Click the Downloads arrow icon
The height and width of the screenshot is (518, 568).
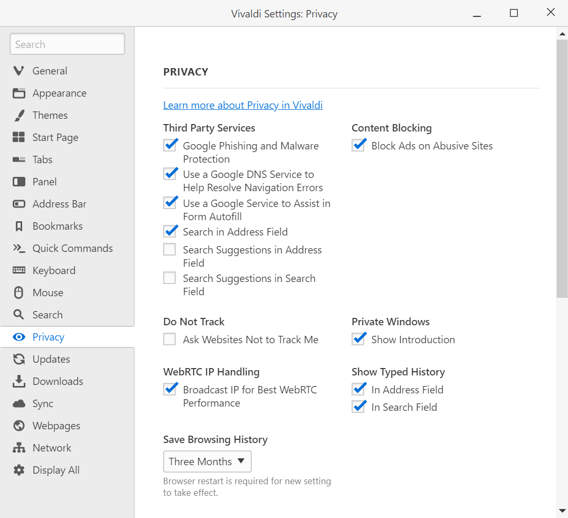[x=19, y=381]
